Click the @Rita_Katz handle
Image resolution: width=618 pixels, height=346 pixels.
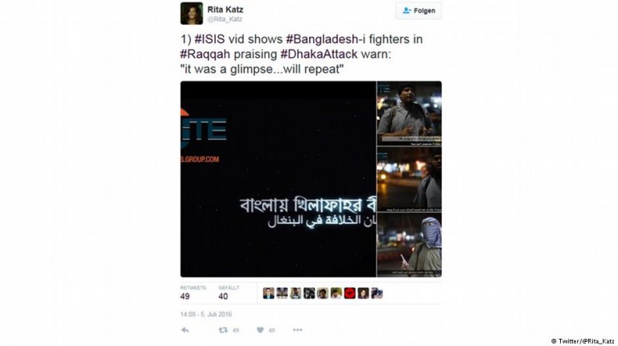click(225, 19)
